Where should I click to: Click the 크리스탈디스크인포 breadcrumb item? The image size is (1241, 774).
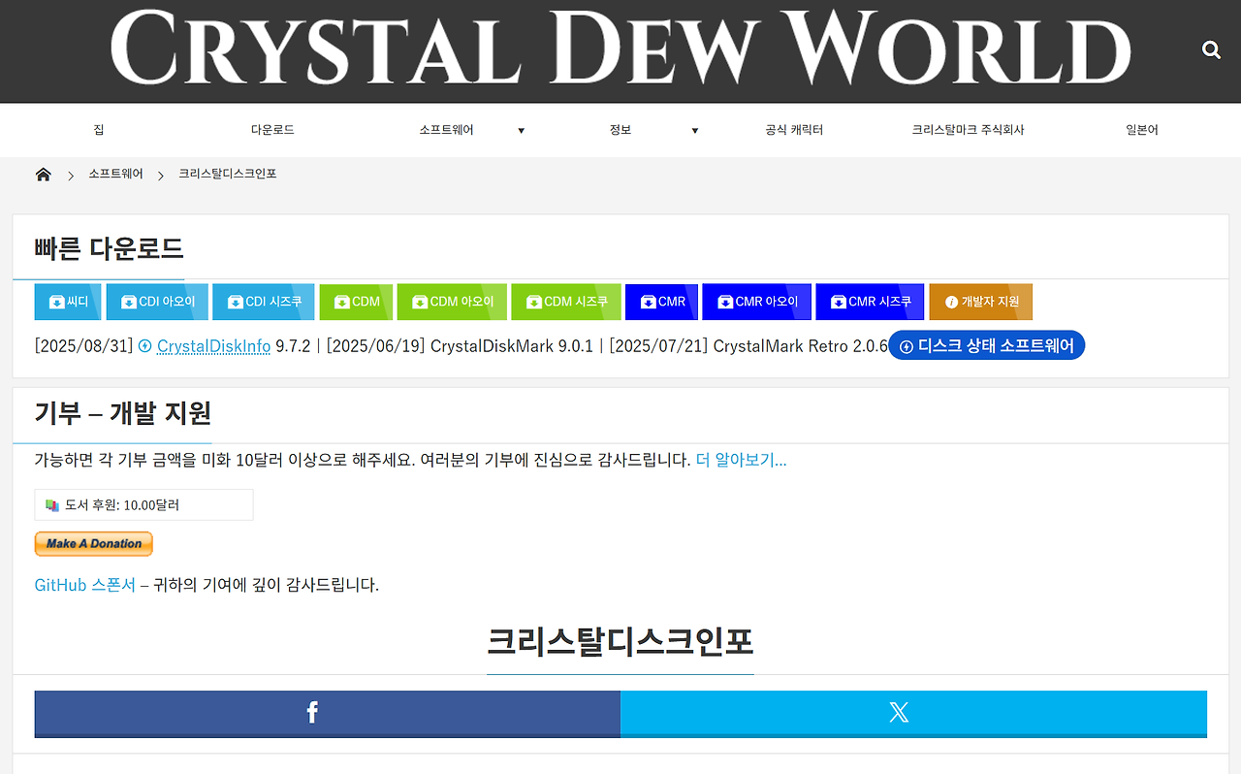(x=228, y=175)
